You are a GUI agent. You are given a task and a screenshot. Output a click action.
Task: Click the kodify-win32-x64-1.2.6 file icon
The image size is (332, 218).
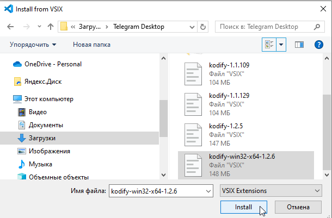pos(193,165)
